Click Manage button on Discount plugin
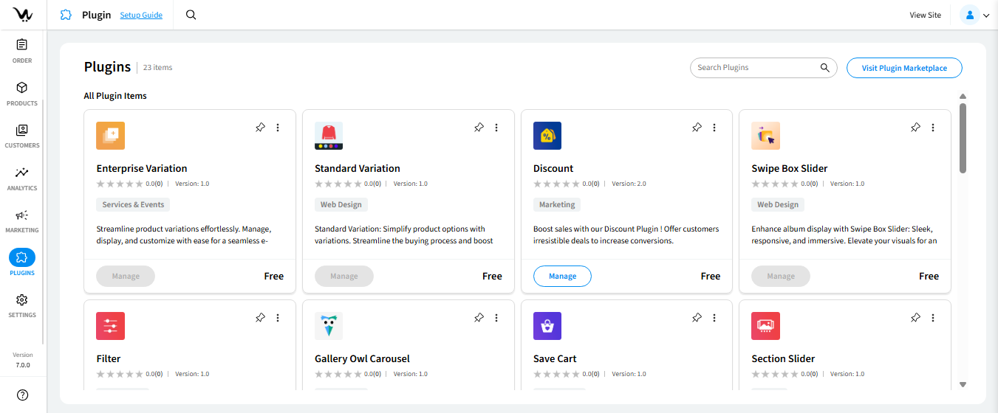The image size is (998, 413). point(562,276)
